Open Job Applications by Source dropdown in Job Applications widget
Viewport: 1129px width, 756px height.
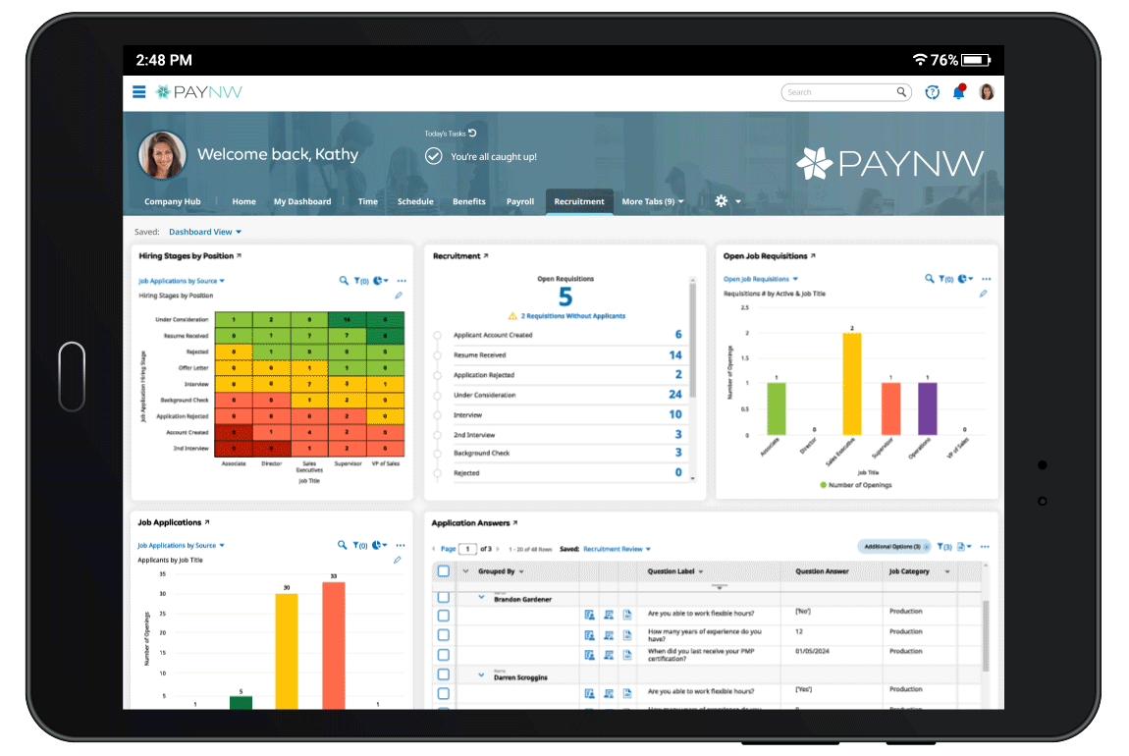tap(181, 545)
